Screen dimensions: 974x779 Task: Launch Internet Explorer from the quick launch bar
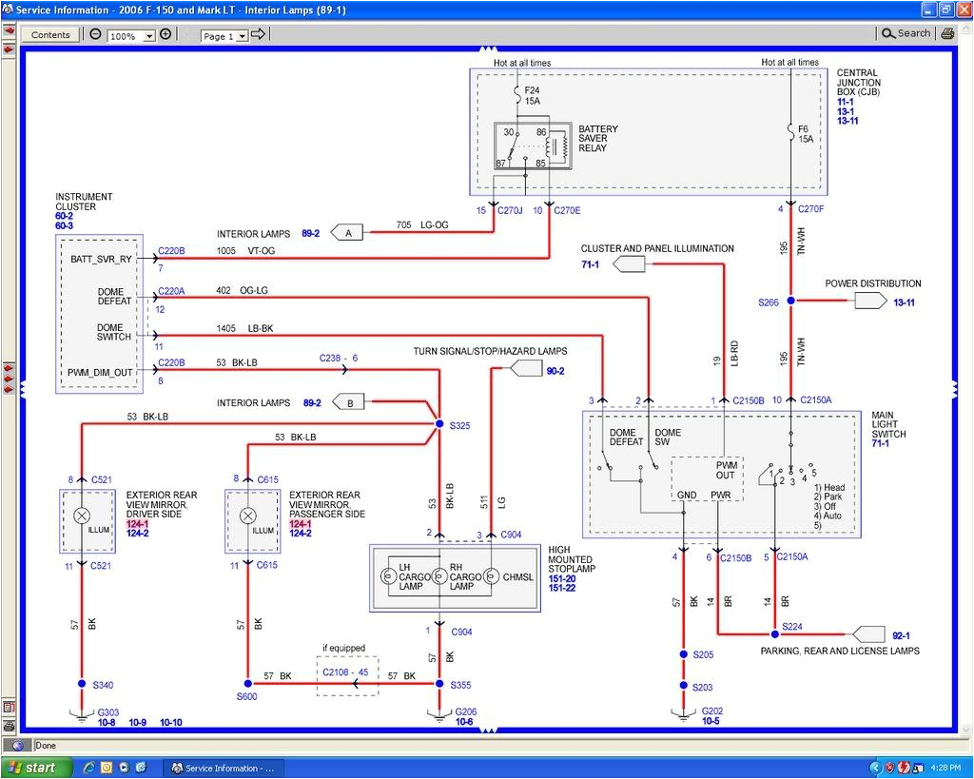[x=88, y=768]
